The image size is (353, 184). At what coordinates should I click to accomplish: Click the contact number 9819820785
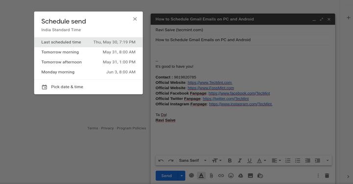coord(185,77)
